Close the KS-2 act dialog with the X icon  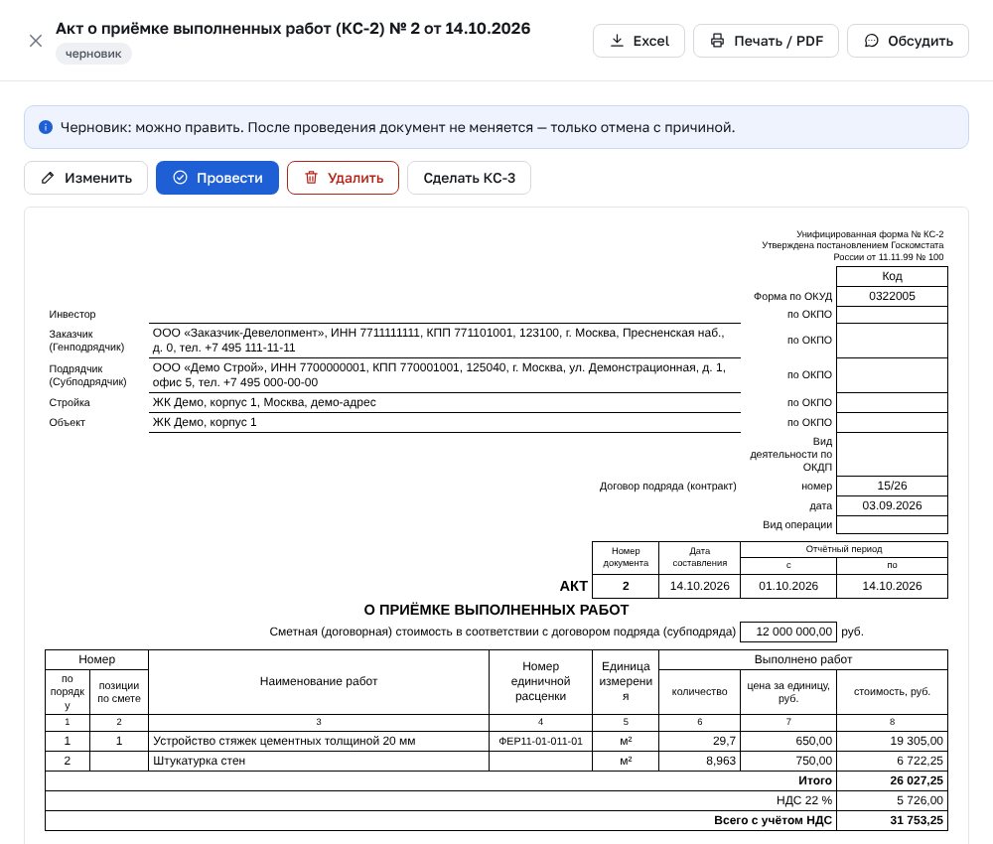coord(36,41)
